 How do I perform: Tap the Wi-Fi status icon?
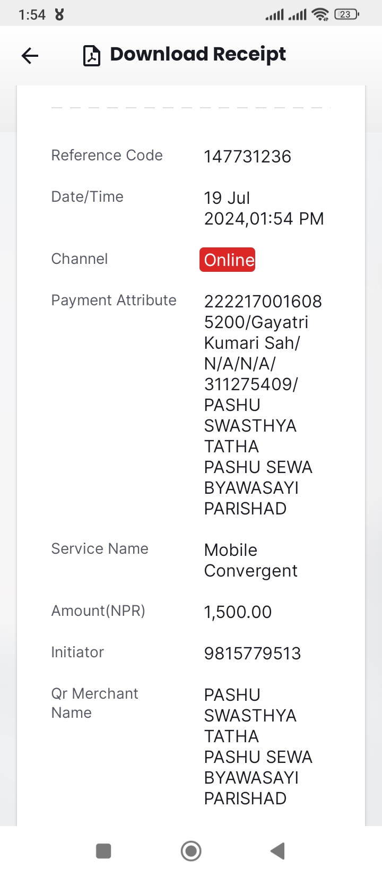pos(320,14)
